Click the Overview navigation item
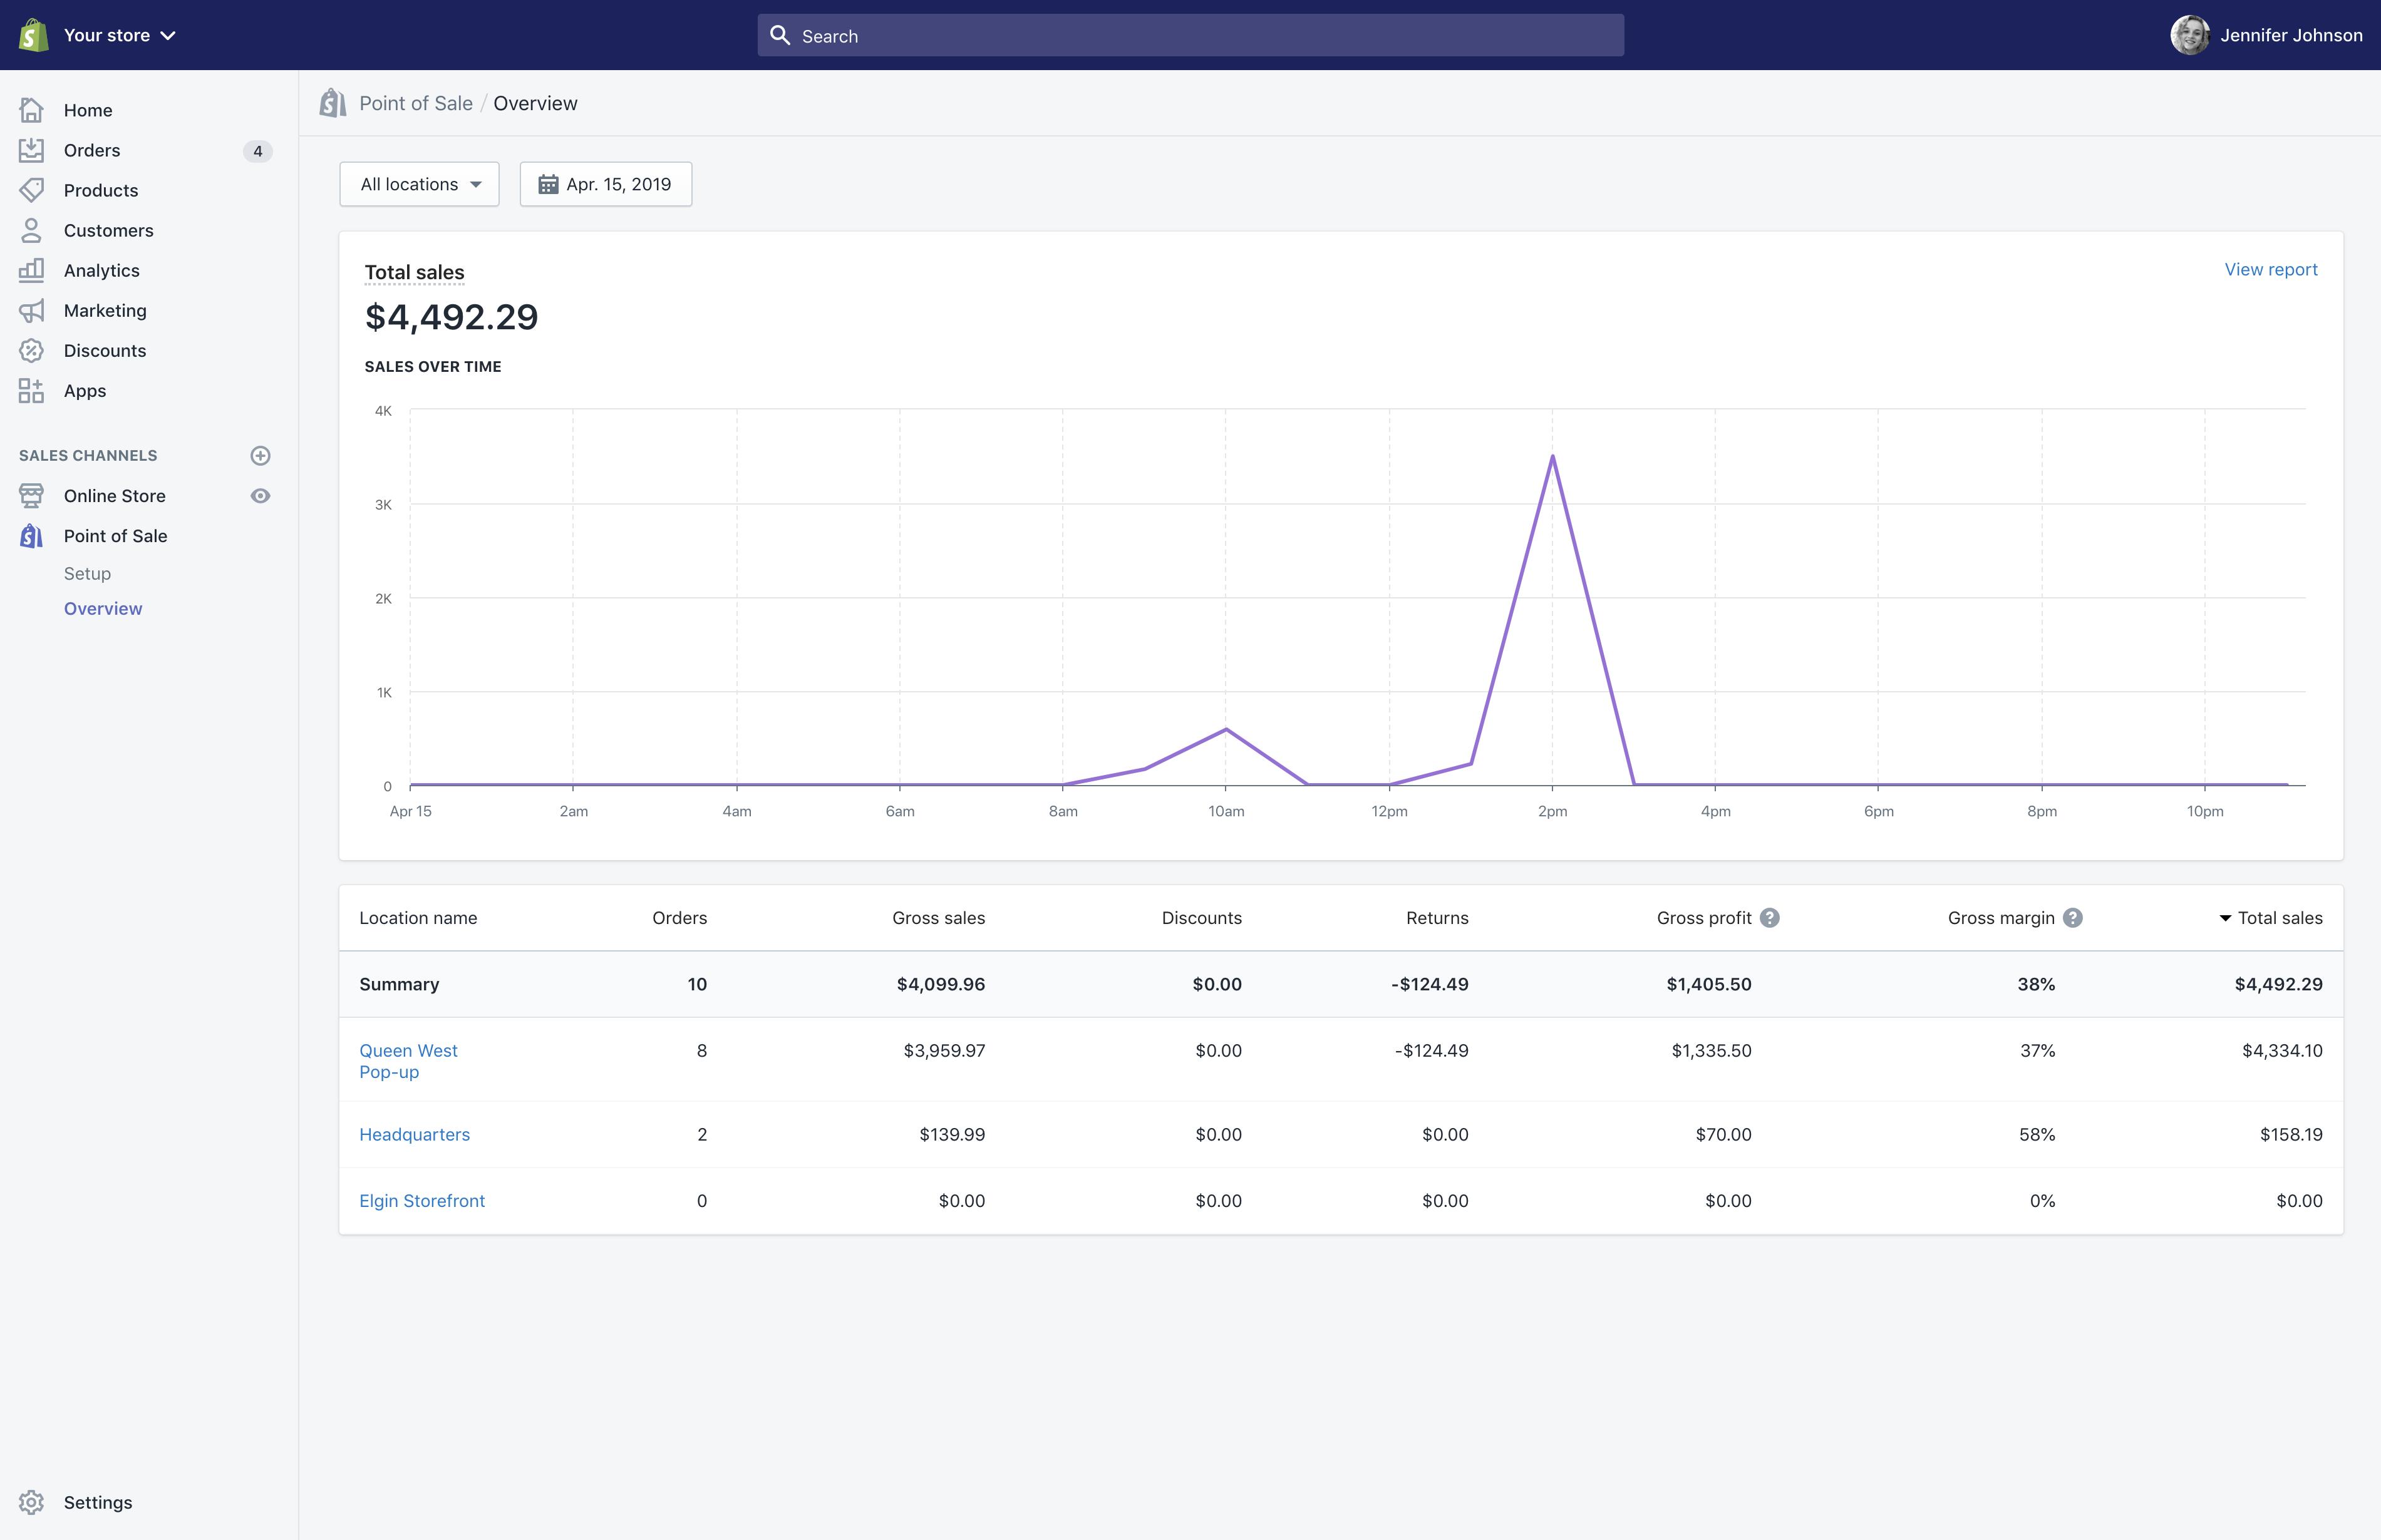This screenshot has height=1540, width=2381. coord(102,608)
